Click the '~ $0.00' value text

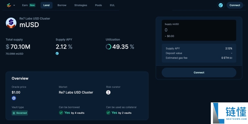point(169,36)
